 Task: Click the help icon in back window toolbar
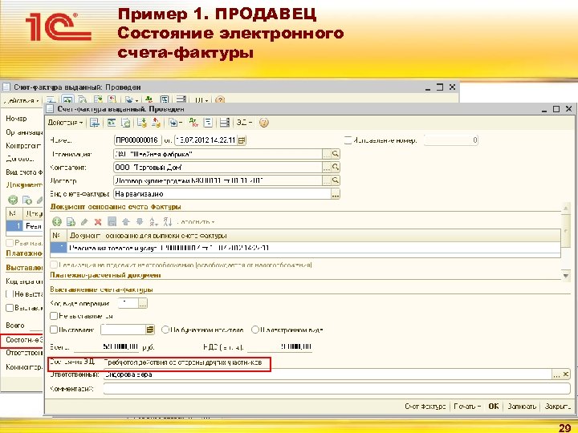pyautogui.click(x=220, y=100)
